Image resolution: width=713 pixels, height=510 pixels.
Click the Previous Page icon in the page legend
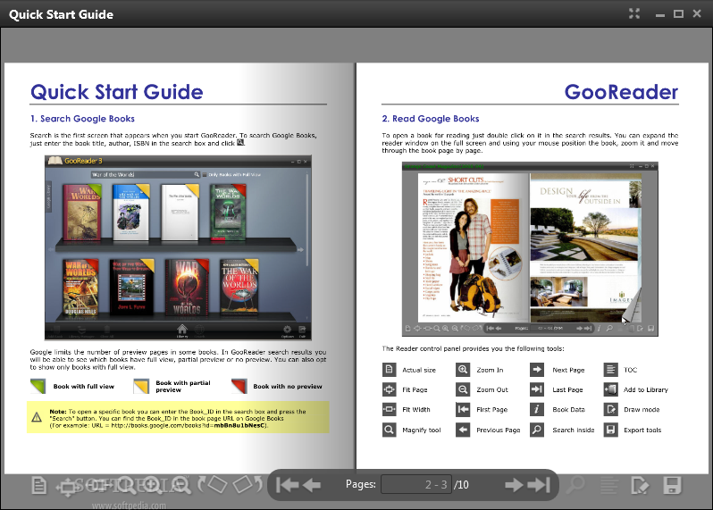click(463, 430)
